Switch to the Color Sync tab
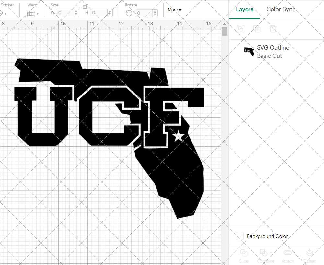This screenshot has height=265, width=324. point(281,9)
